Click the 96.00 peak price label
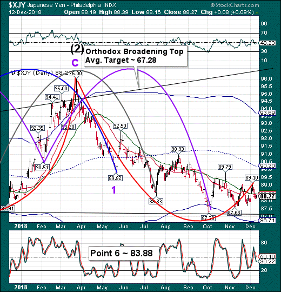Screen dimensions: 281x292 (76, 73)
